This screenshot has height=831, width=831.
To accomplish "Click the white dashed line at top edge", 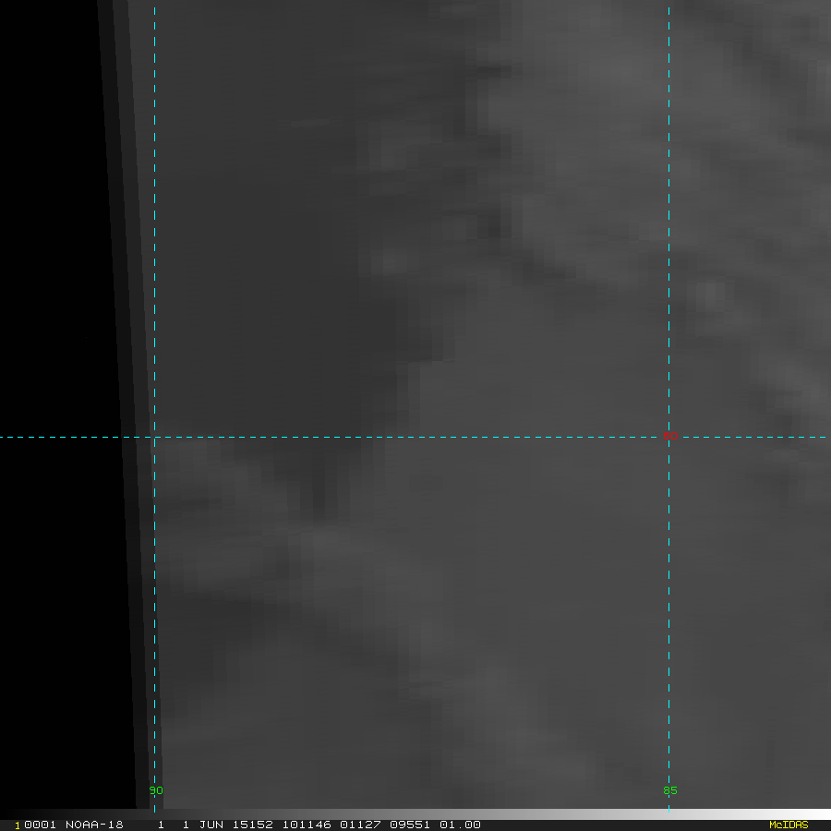I will (x=154, y=9).
